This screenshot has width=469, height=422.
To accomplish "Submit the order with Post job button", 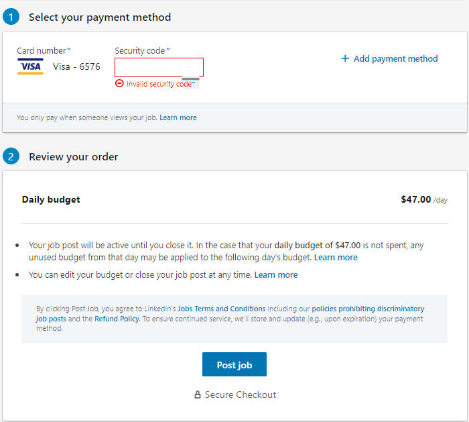I will point(234,364).
